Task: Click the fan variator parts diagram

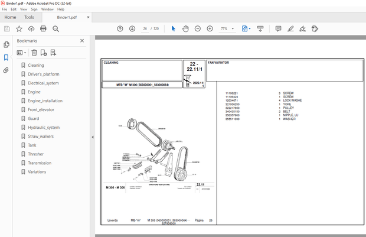Action: click(x=155, y=151)
